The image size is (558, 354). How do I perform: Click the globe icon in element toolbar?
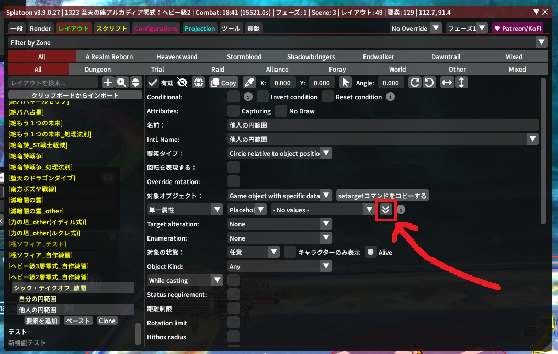(x=198, y=83)
